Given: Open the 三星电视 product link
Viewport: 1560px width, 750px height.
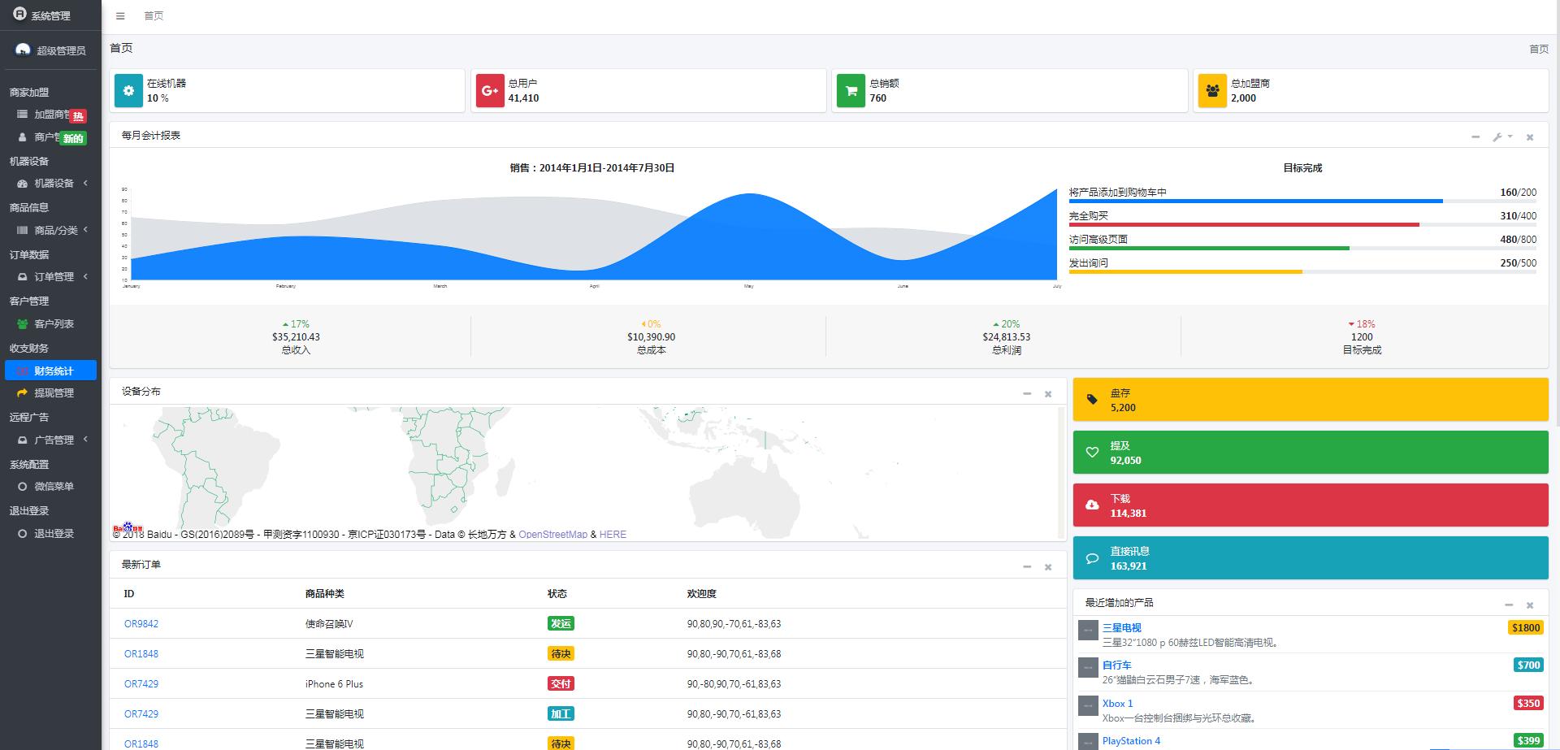Looking at the screenshot, I should [1122, 628].
